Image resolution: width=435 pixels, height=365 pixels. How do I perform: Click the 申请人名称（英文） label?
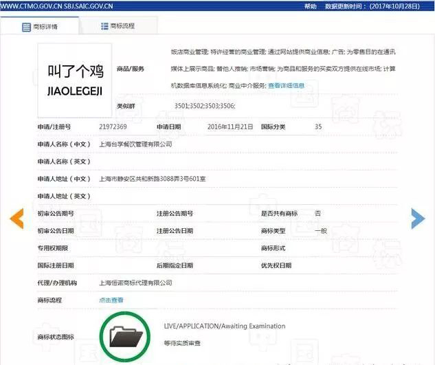[64, 162]
